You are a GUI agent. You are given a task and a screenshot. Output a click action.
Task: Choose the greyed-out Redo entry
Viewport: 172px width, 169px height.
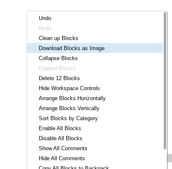(95, 28)
